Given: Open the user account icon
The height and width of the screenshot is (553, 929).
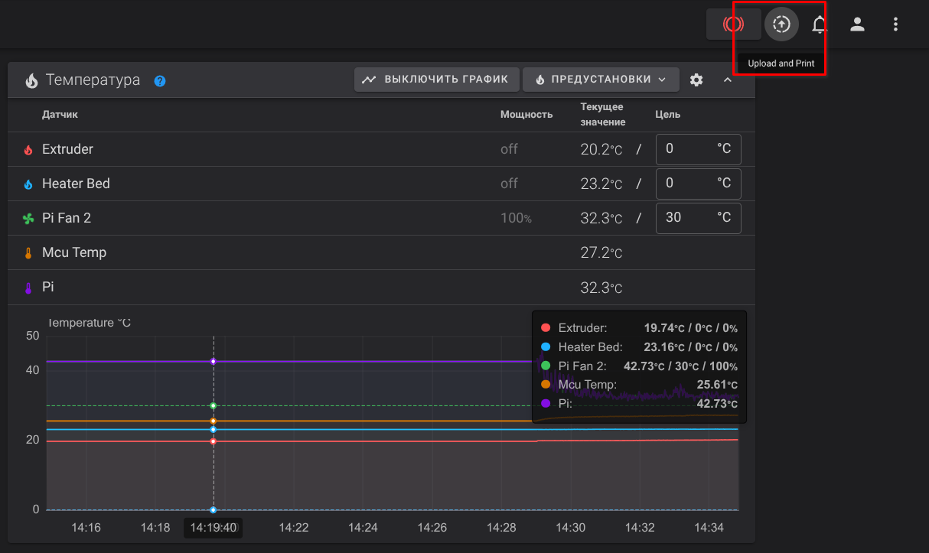Looking at the screenshot, I should (x=857, y=24).
